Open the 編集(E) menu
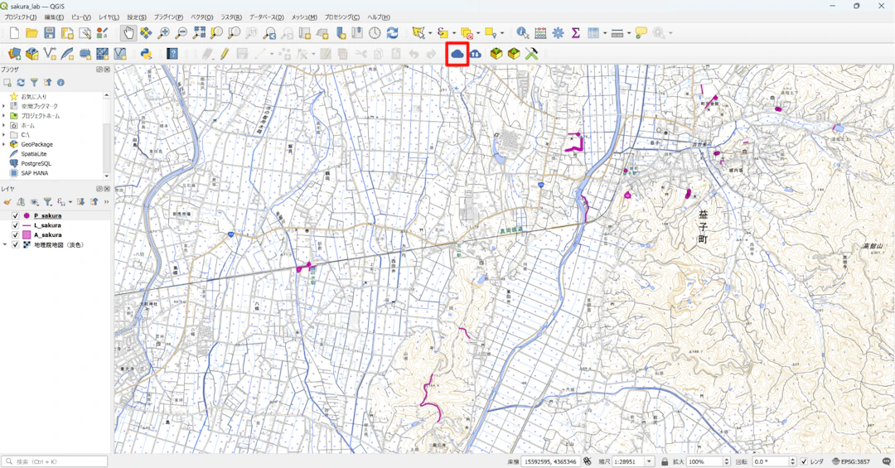 54,17
